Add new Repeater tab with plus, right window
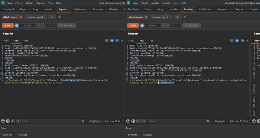The width and height of the screenshot is (260, 138). point(185,17)
